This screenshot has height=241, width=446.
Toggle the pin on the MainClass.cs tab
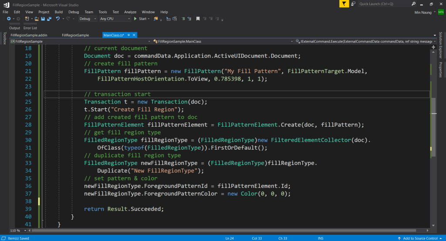point(129,35)
